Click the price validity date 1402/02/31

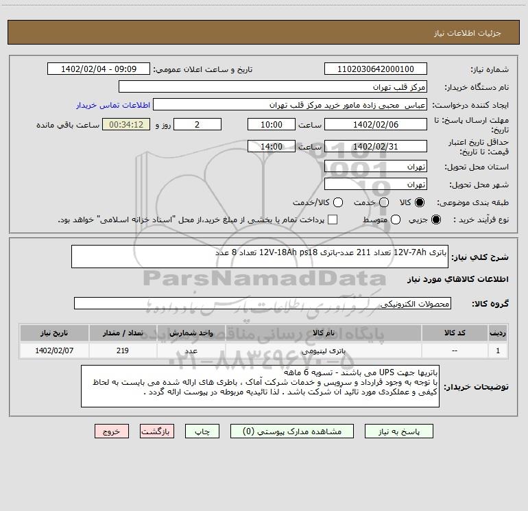point(376,146)
